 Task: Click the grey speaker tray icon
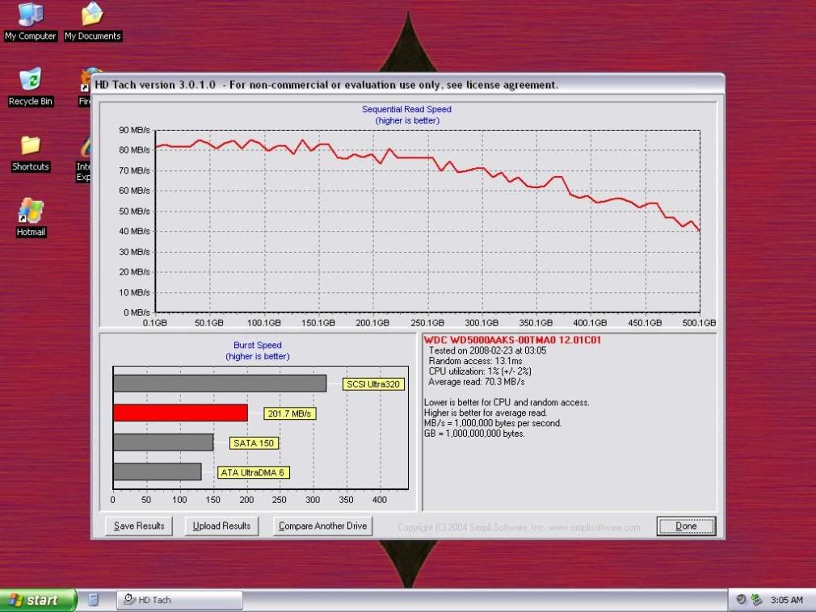(741, 600)
